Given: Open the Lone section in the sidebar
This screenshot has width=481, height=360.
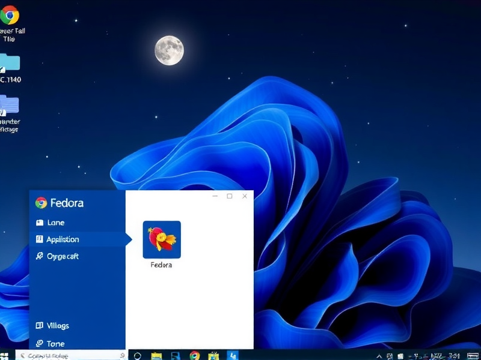Looking at the screenshot, I should (55, 222).
